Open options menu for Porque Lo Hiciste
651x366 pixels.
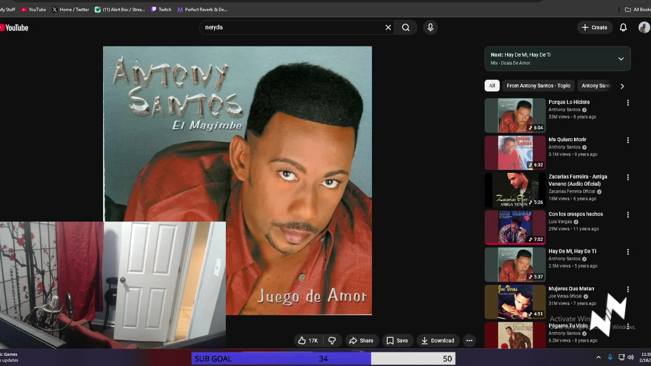coord(628,103)
